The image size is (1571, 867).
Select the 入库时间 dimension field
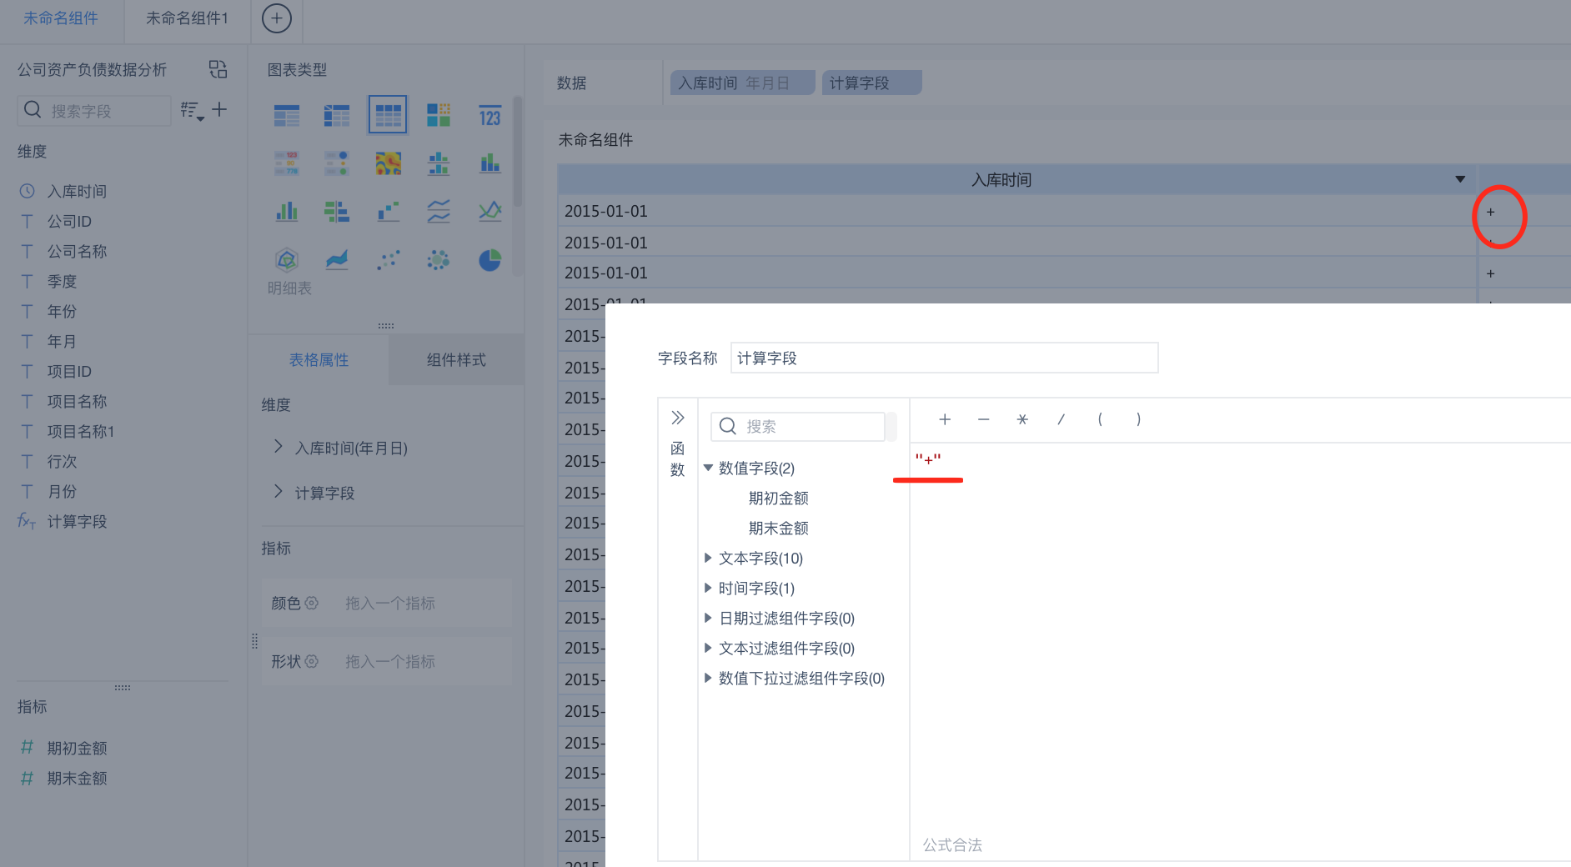(77, 191)
